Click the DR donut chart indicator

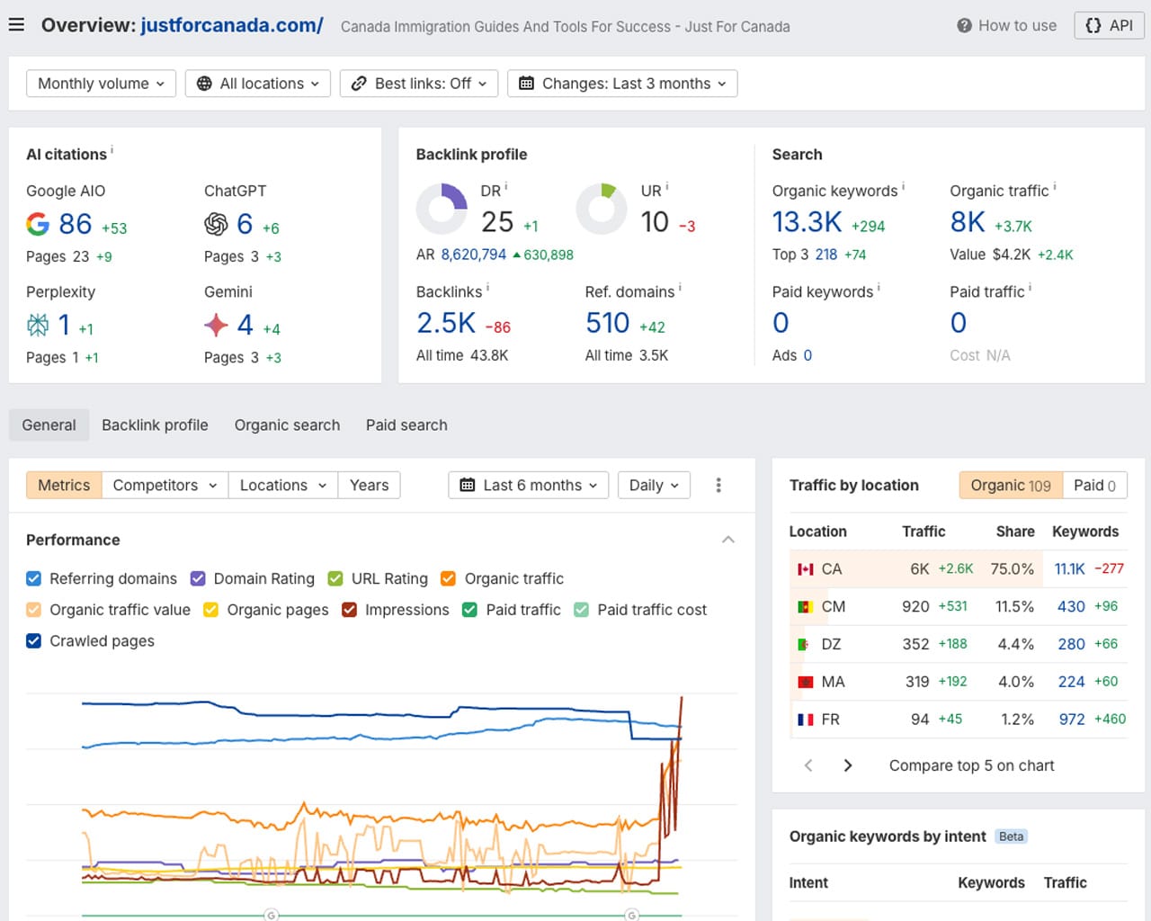(442, 209)
